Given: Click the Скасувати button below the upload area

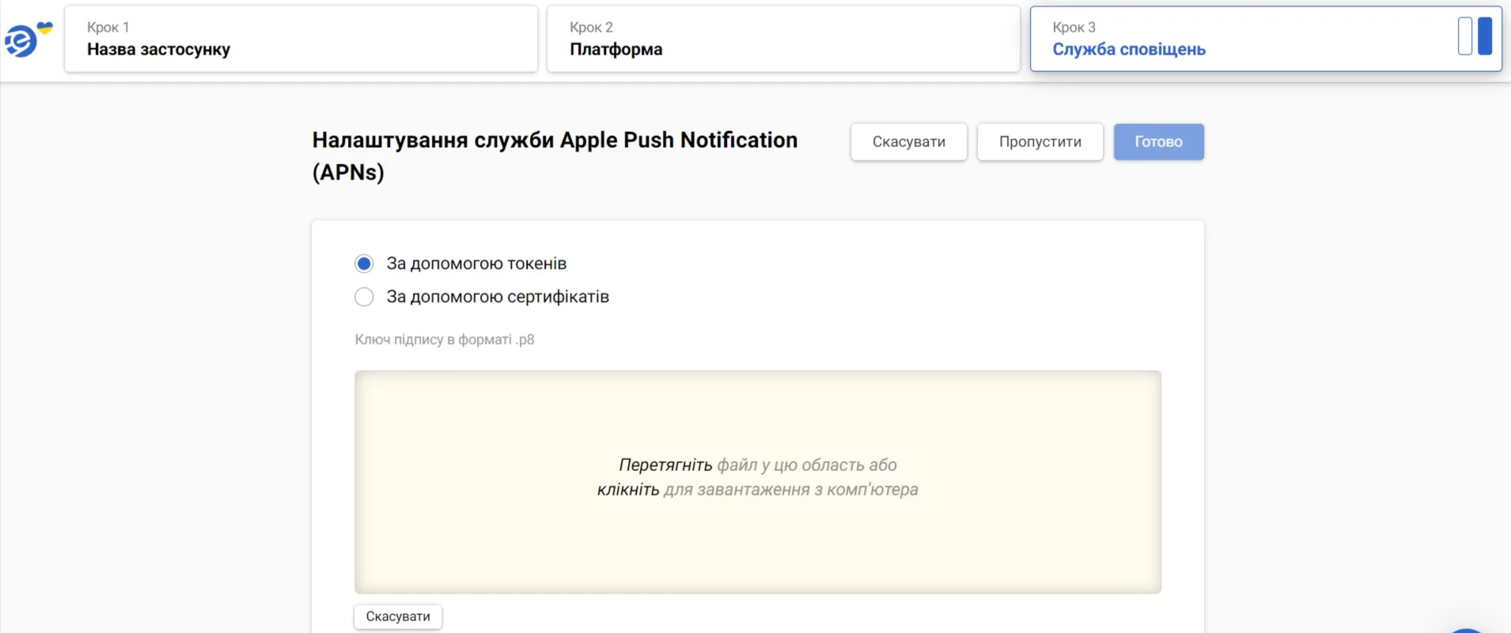Looking at the screenshot, I should tap(398, 616).
